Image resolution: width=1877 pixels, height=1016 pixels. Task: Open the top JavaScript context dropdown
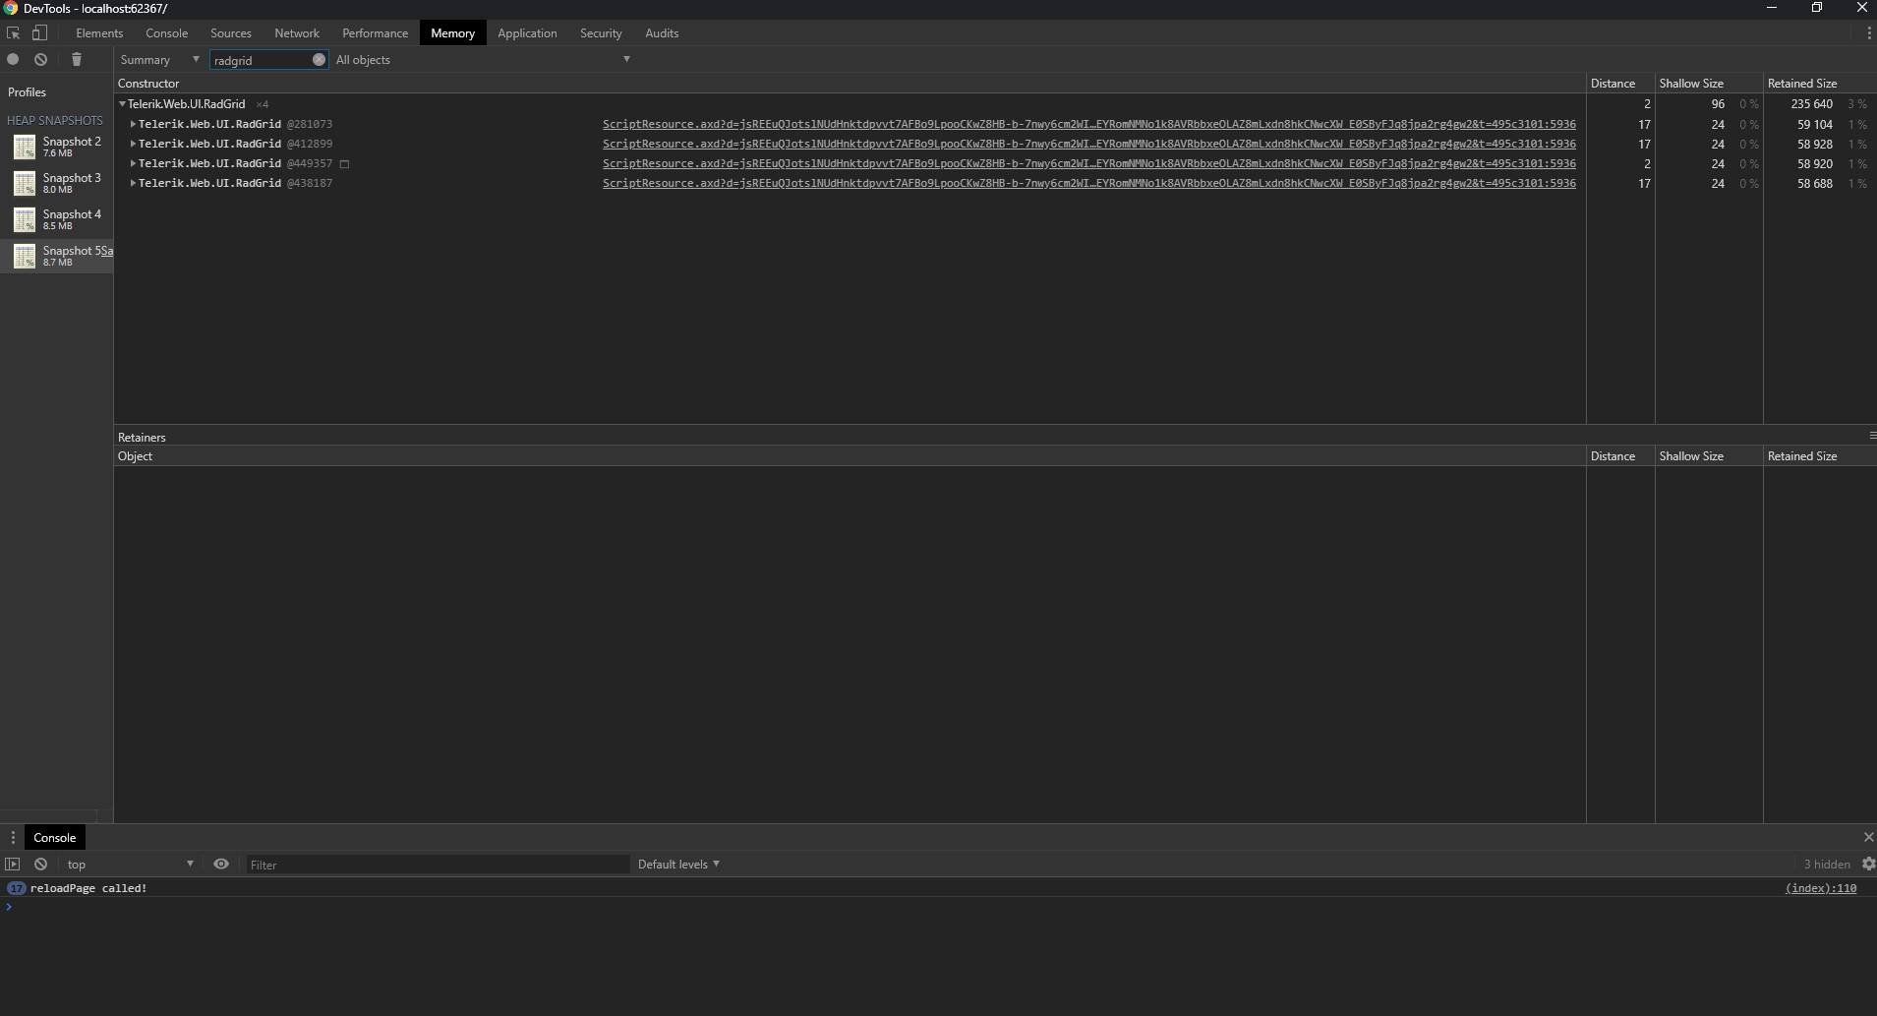tap(130, 865)
